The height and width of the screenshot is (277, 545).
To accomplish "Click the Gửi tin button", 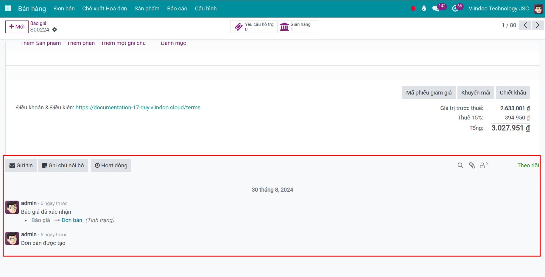I will coord(21,166).
